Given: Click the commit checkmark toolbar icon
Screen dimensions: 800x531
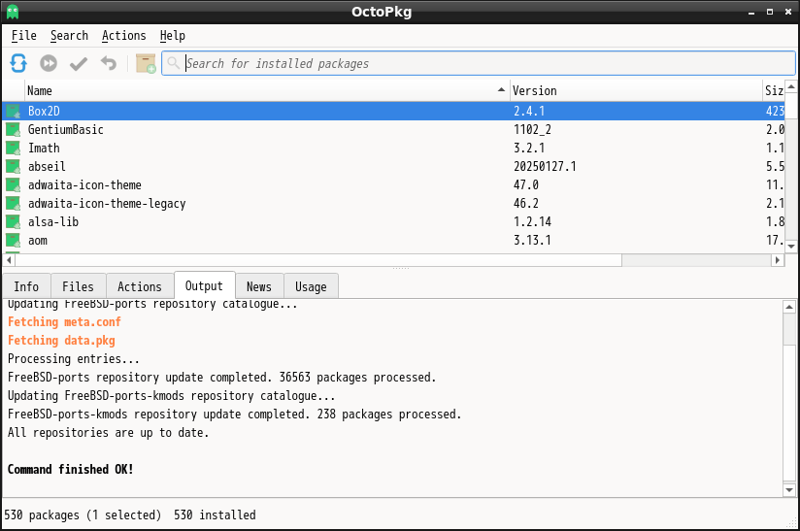Looking at the screenshot, I should pyautogui.click(x=79, y=63).
